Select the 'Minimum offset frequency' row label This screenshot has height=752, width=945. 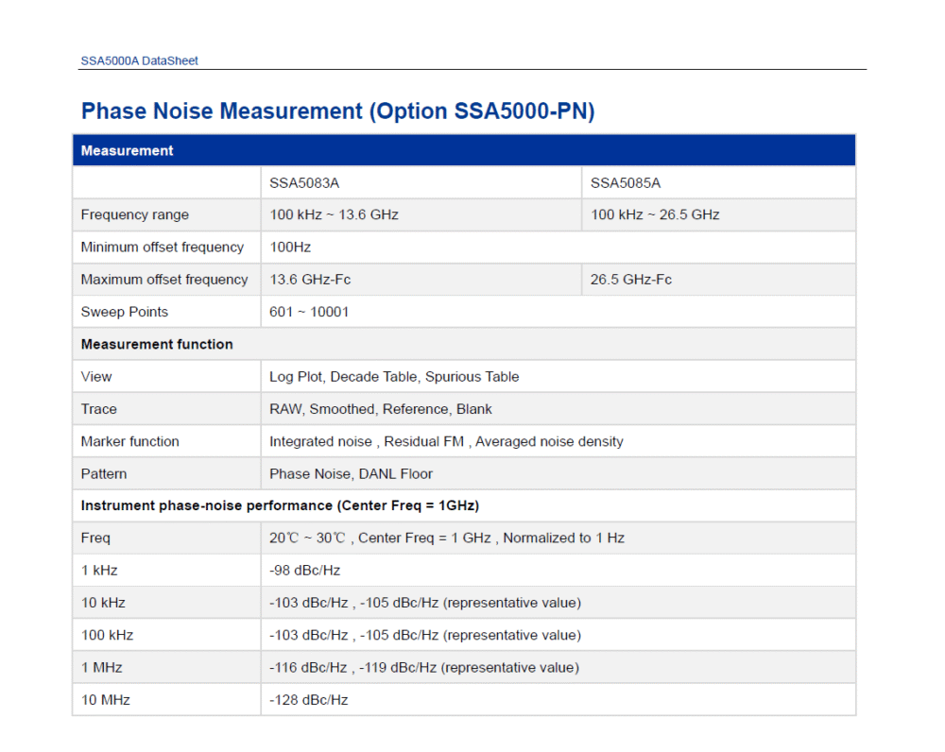click(163, 248)
